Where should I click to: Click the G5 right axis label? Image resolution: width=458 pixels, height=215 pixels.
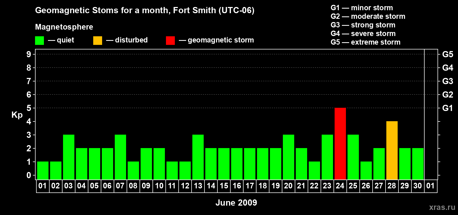coord(448,54)
